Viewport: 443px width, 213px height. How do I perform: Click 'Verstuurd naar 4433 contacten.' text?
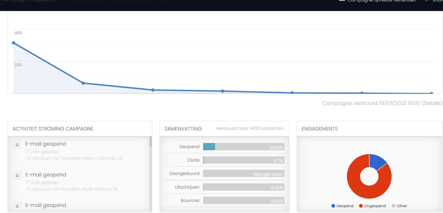(250, 128)
